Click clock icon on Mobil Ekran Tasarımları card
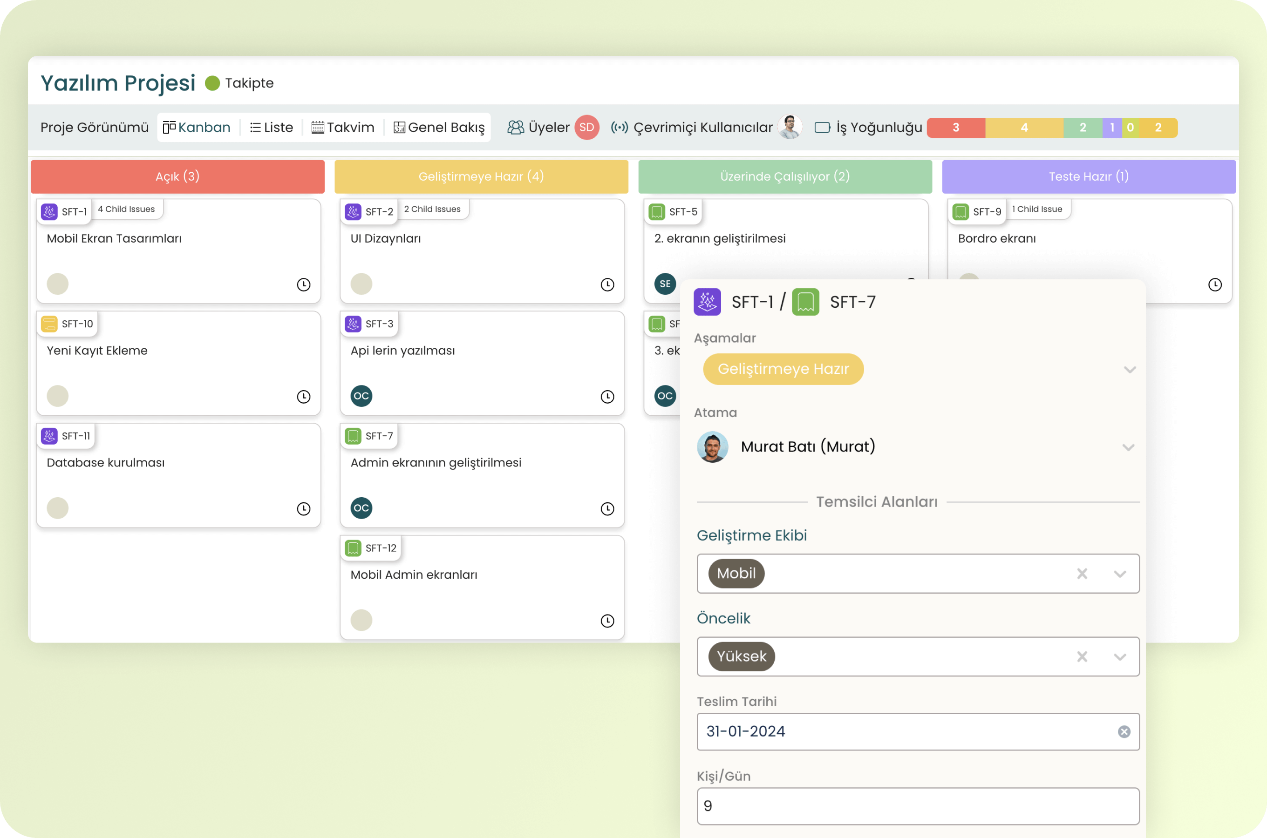The height and width of the screenshot is (838, 1267). pyautogui.click(x=304, y=284)
